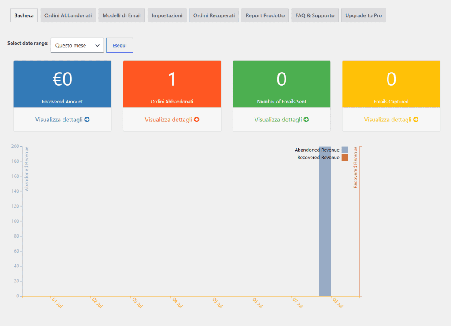Go to the Modelli di Email tab
Viewport: 451px width, 326px height.
click(122, 15)
